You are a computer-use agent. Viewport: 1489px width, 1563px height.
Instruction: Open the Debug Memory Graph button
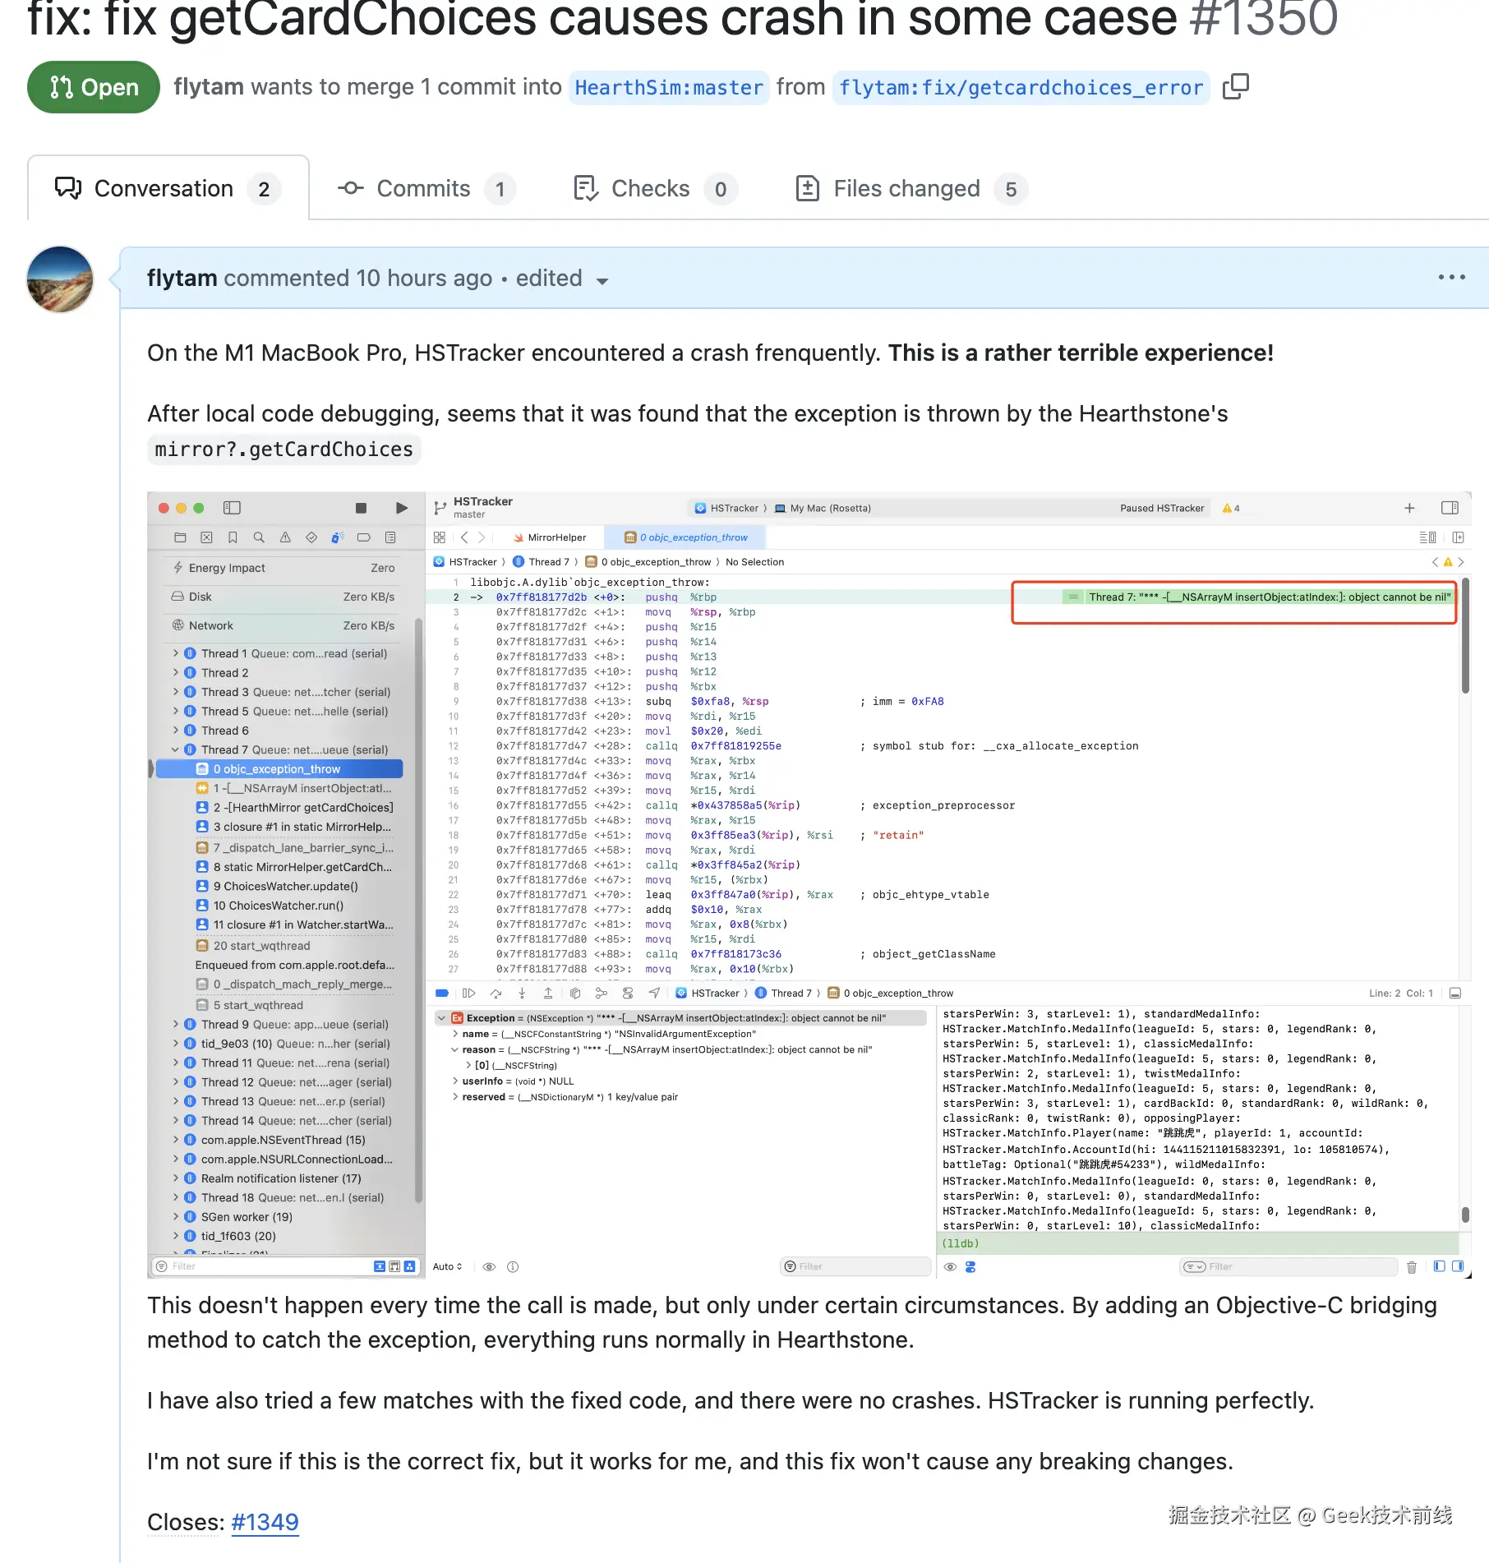tap(602, 993)
